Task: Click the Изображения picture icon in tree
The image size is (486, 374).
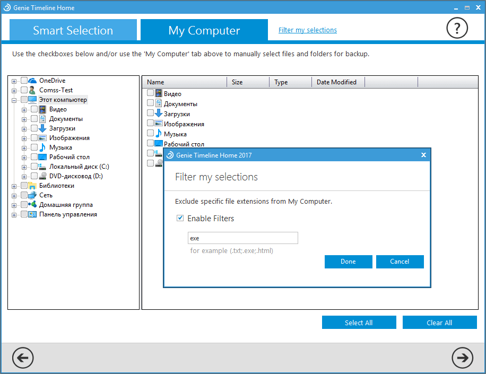Action: 42,138
